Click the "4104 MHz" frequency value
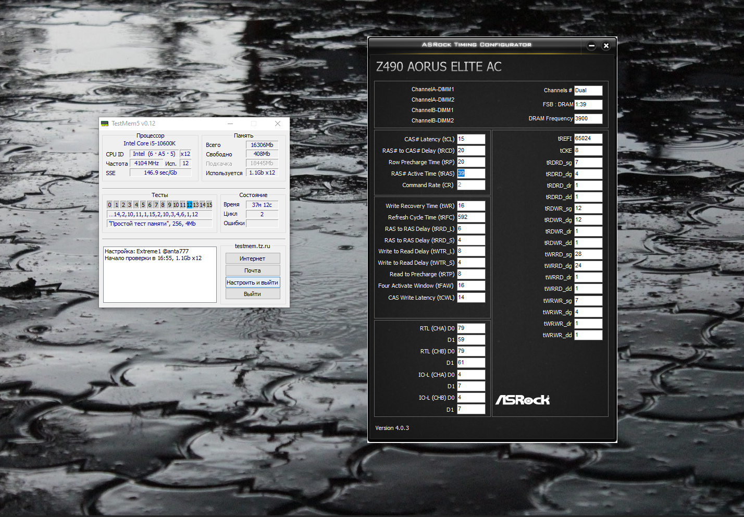The image size is (744, 517). point(146,163)
